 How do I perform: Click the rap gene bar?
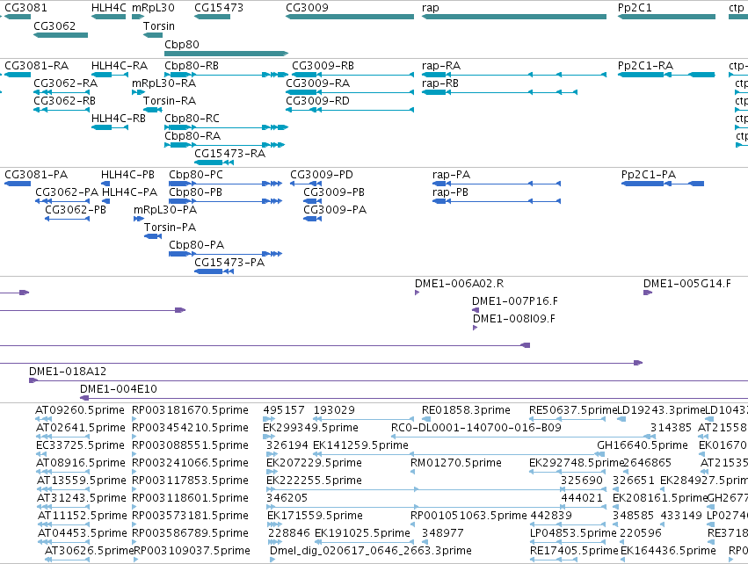pyautogui.click(x=514, y=17)
